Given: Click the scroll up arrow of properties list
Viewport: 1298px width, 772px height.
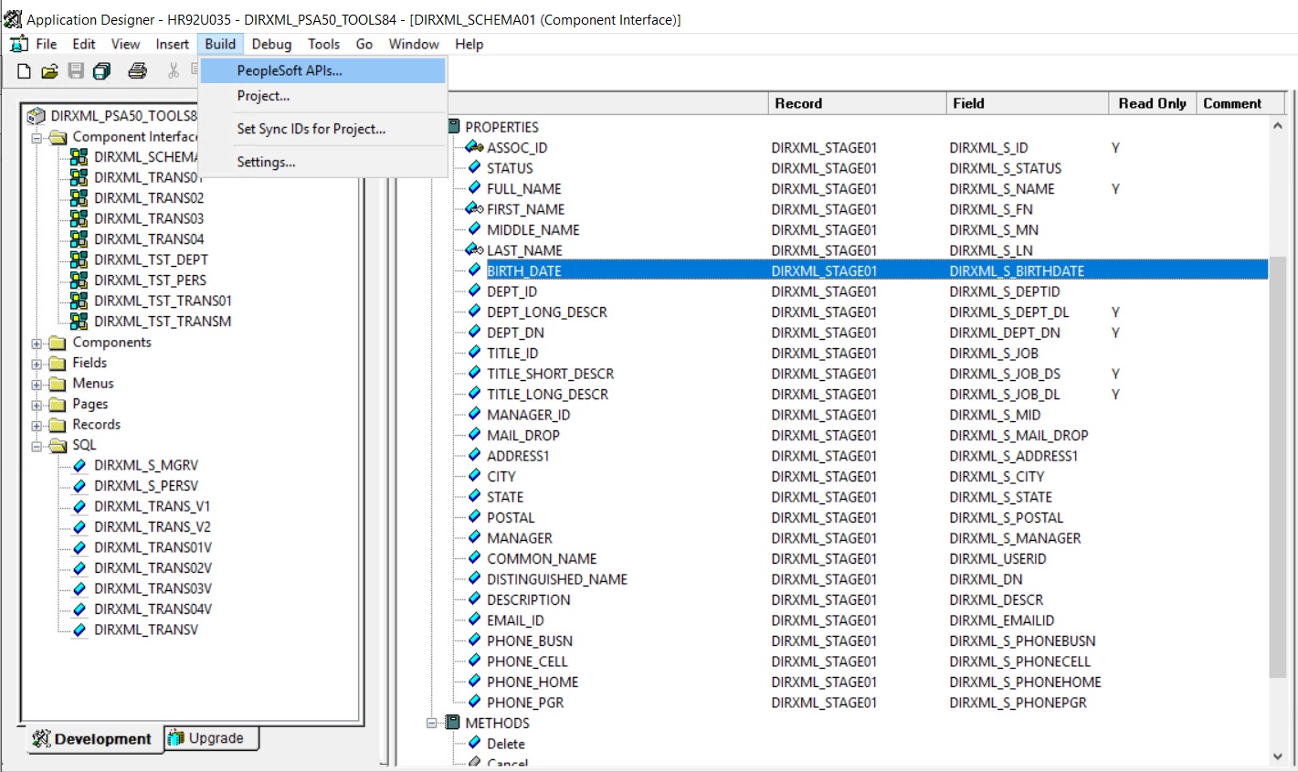Looking at the screenshot, I should tap(1277, 126).
